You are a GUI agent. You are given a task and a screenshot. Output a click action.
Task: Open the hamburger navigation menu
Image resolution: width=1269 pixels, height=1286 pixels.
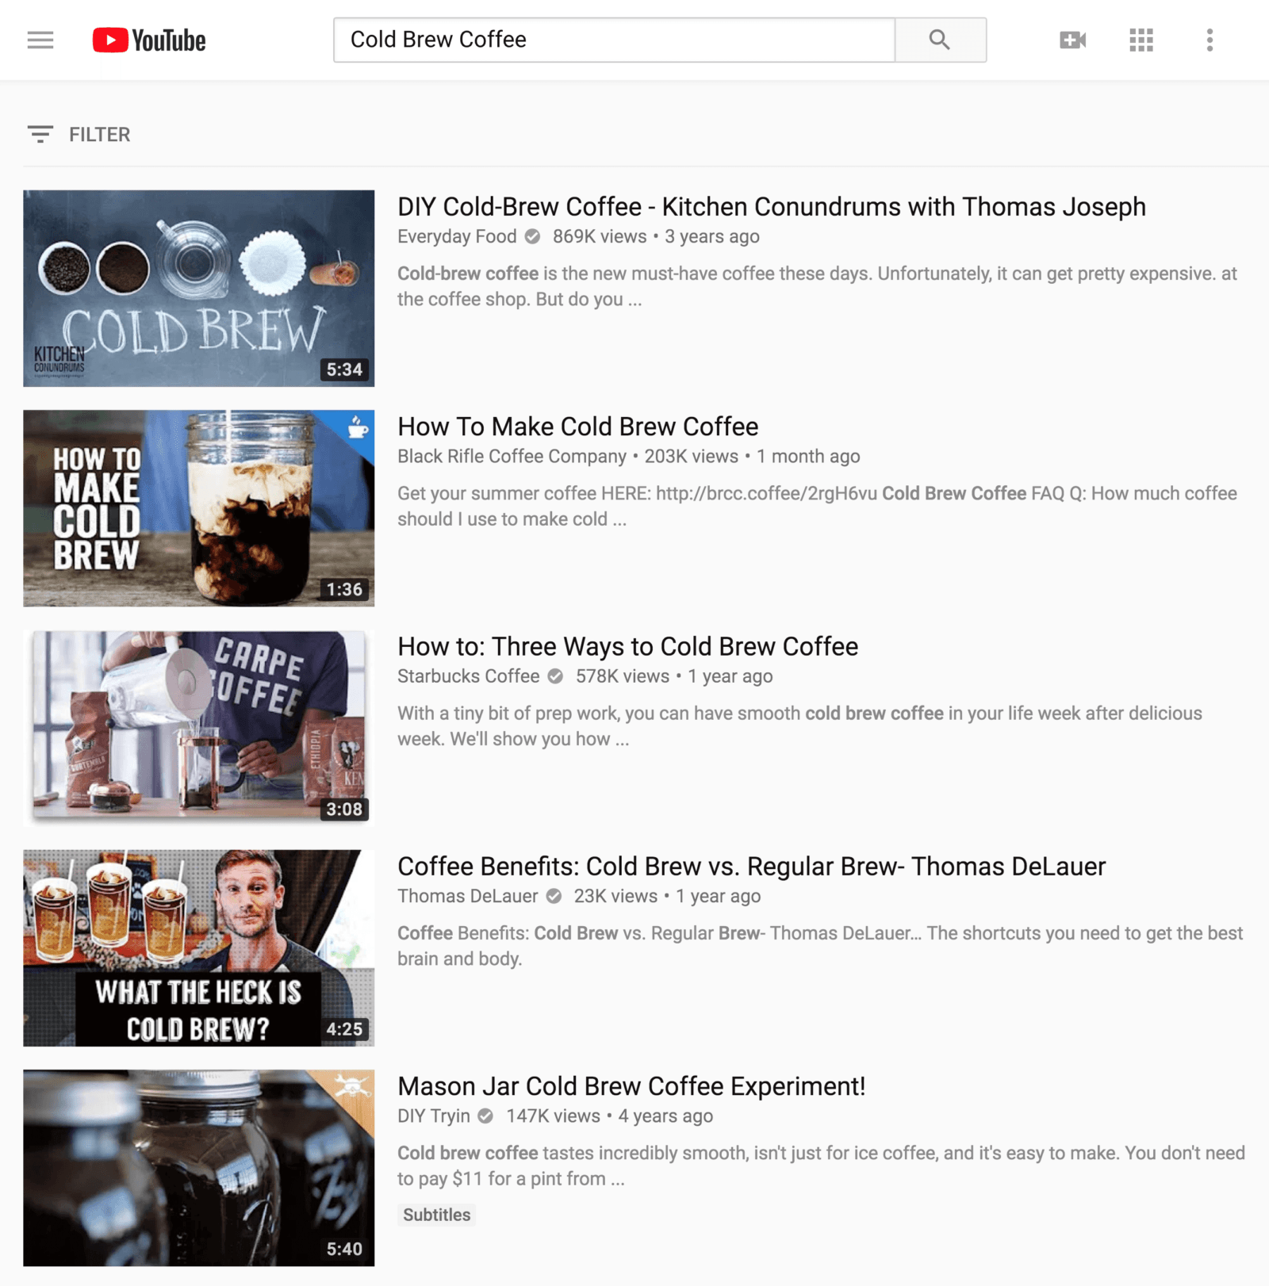(x=40, y=39)
